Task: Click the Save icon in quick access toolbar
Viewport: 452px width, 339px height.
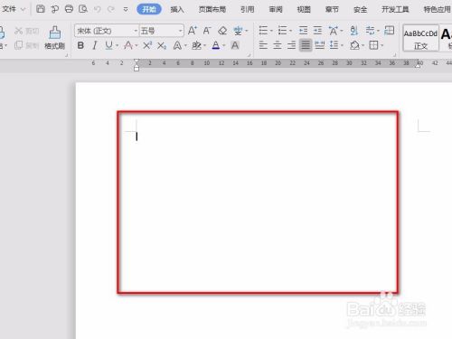Action: tap(41, 9)
